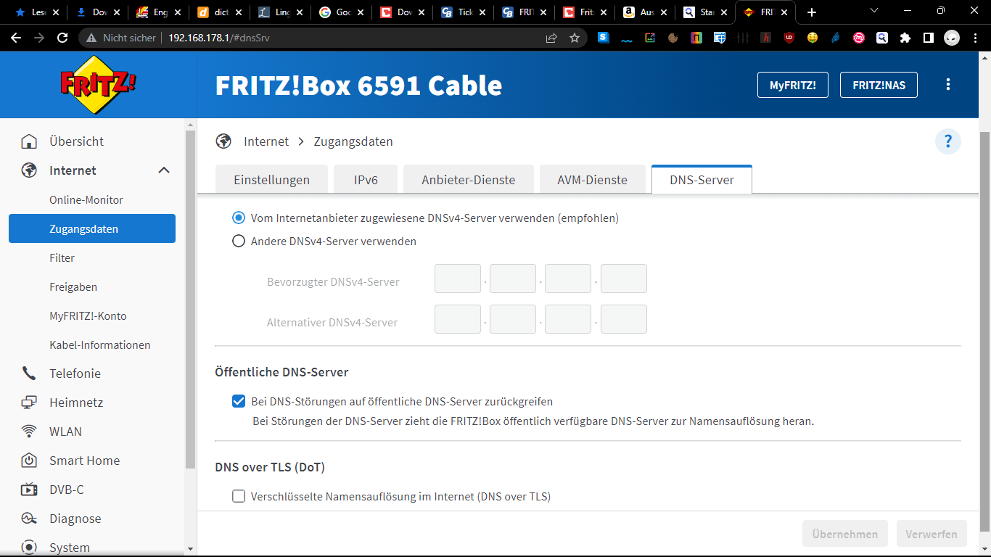Screen dimensions: 991x557
Task: Open the System icon in sidebar
Action: (x=29, y=548)
